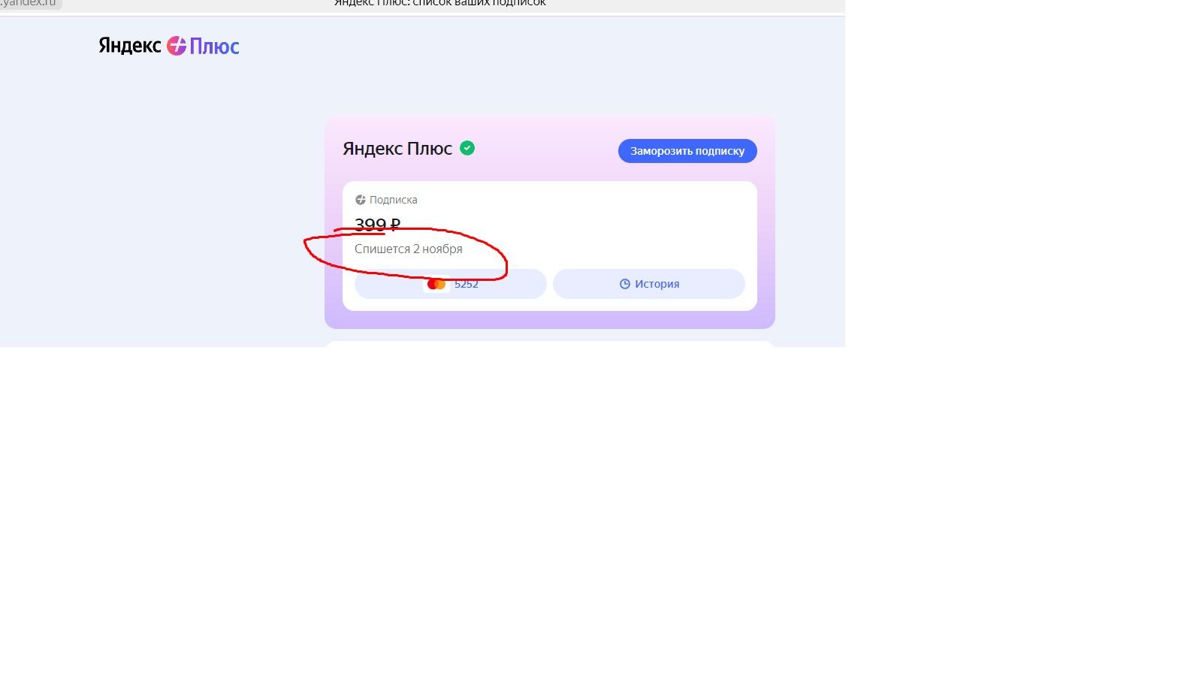Click the green verified checkmark badge
This screenshot has height=676, width=1202.
coord(467,148)
